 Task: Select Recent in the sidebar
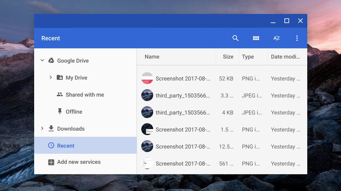66,145
